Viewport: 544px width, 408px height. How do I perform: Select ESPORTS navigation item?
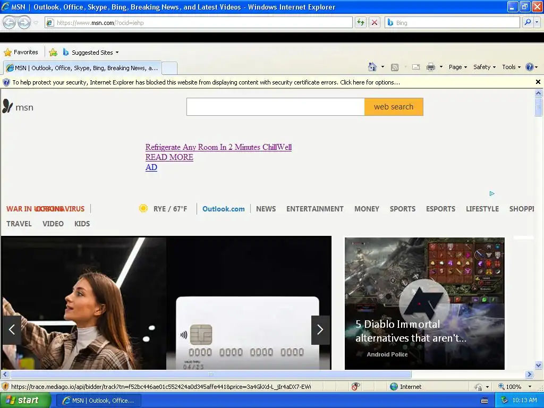[440, 209]
